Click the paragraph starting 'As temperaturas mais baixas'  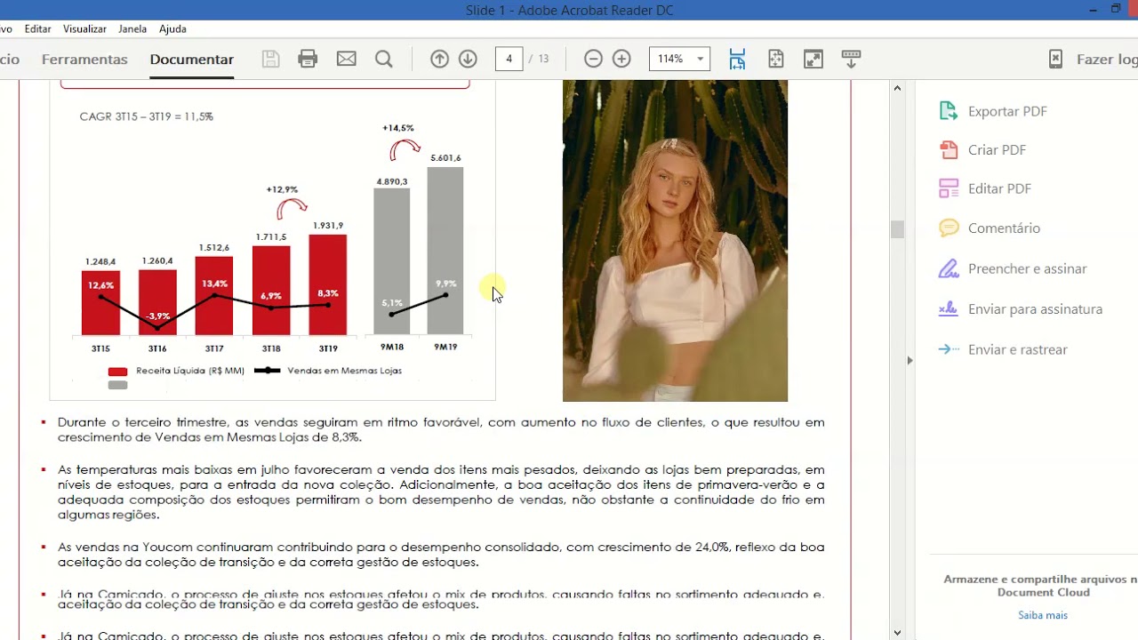441,492
